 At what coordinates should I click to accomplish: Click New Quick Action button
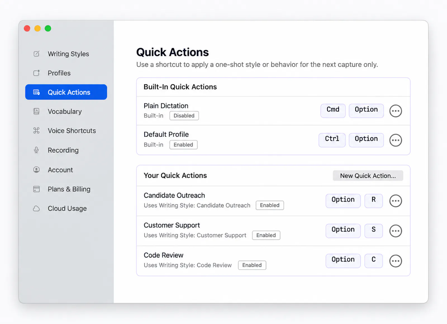pos(368,176)
